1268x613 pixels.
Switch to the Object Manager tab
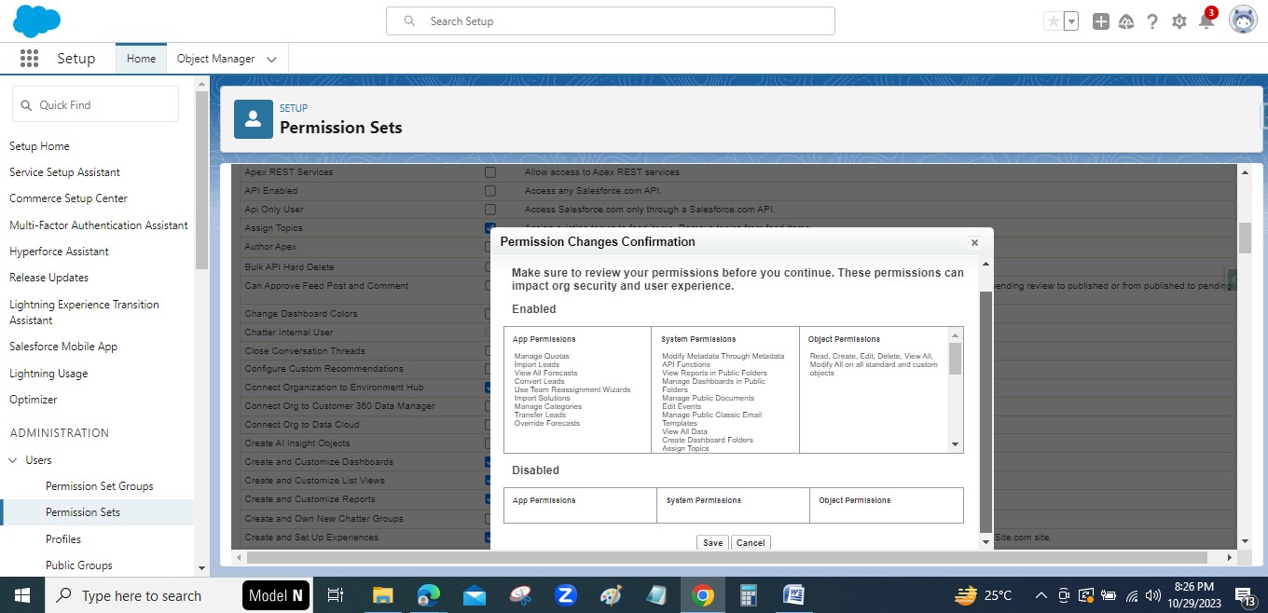(x=215, y=59)
